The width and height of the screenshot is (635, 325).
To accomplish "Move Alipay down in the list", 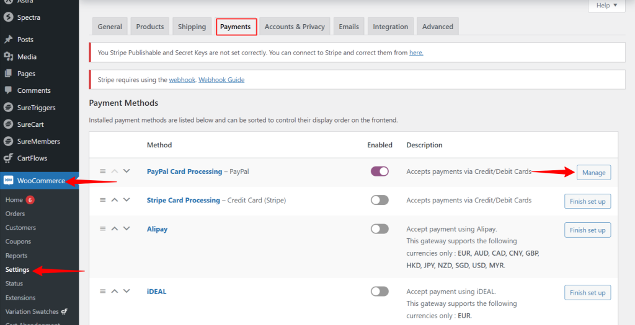I will [127, 228].
